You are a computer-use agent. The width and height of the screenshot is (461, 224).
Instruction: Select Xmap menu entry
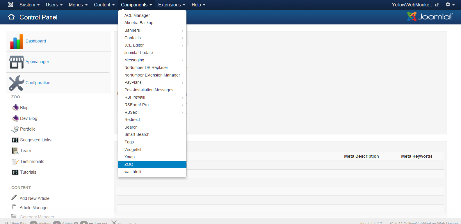[x=152, y=157]
